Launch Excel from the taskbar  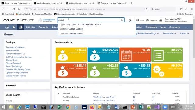pos(60,107)
